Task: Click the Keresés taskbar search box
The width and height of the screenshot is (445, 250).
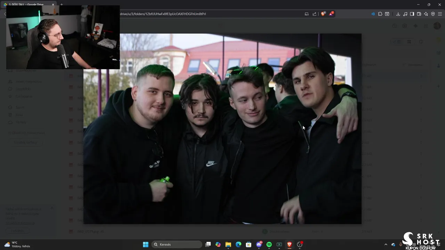Action: (177, 244)
